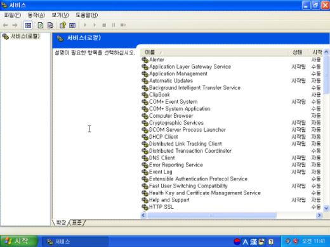
Task: Click the horizontal scrollbar thumb
Action: (212, 215)
